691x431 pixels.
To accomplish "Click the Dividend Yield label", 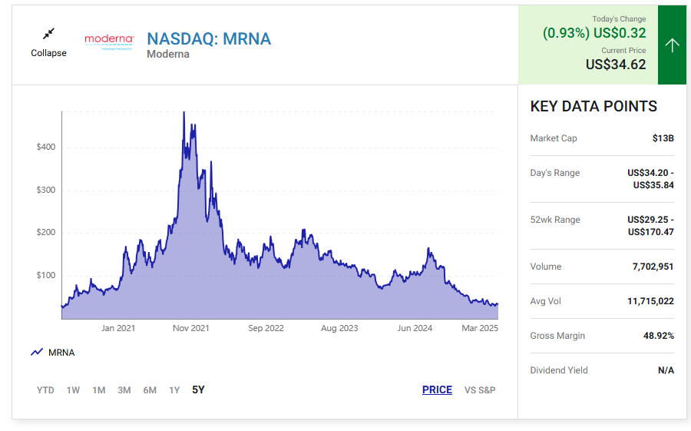I will pos(559,370).
